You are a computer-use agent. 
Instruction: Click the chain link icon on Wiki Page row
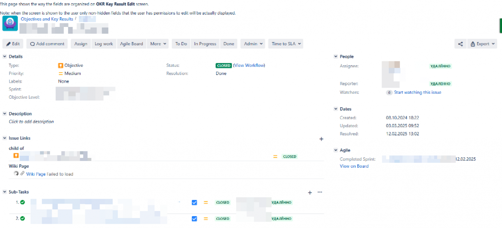(22, 174)
